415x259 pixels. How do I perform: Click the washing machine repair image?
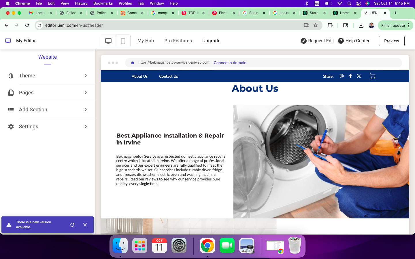pyautogui.click(x=321, y=161)
